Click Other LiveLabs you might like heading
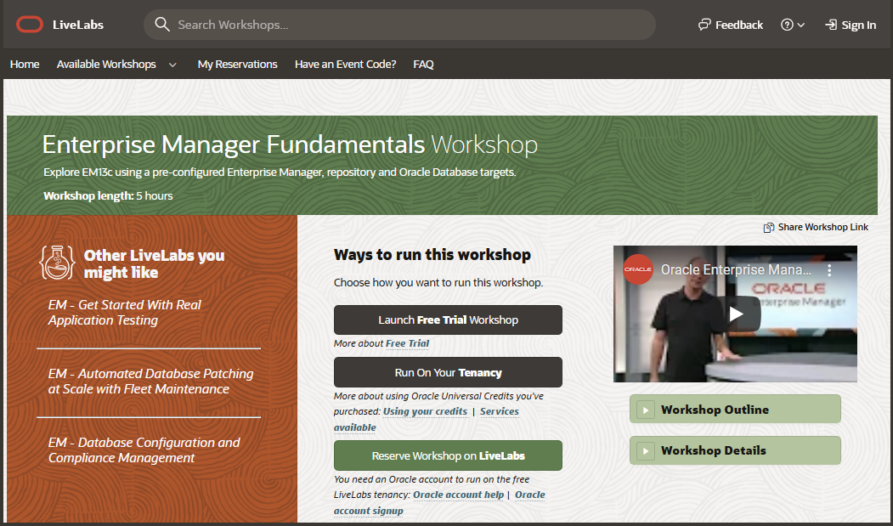The image size is (893, 526). click(x=155, y=264)
